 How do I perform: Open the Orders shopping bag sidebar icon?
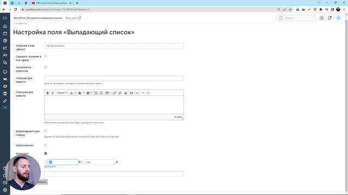(x=5, y=34)
